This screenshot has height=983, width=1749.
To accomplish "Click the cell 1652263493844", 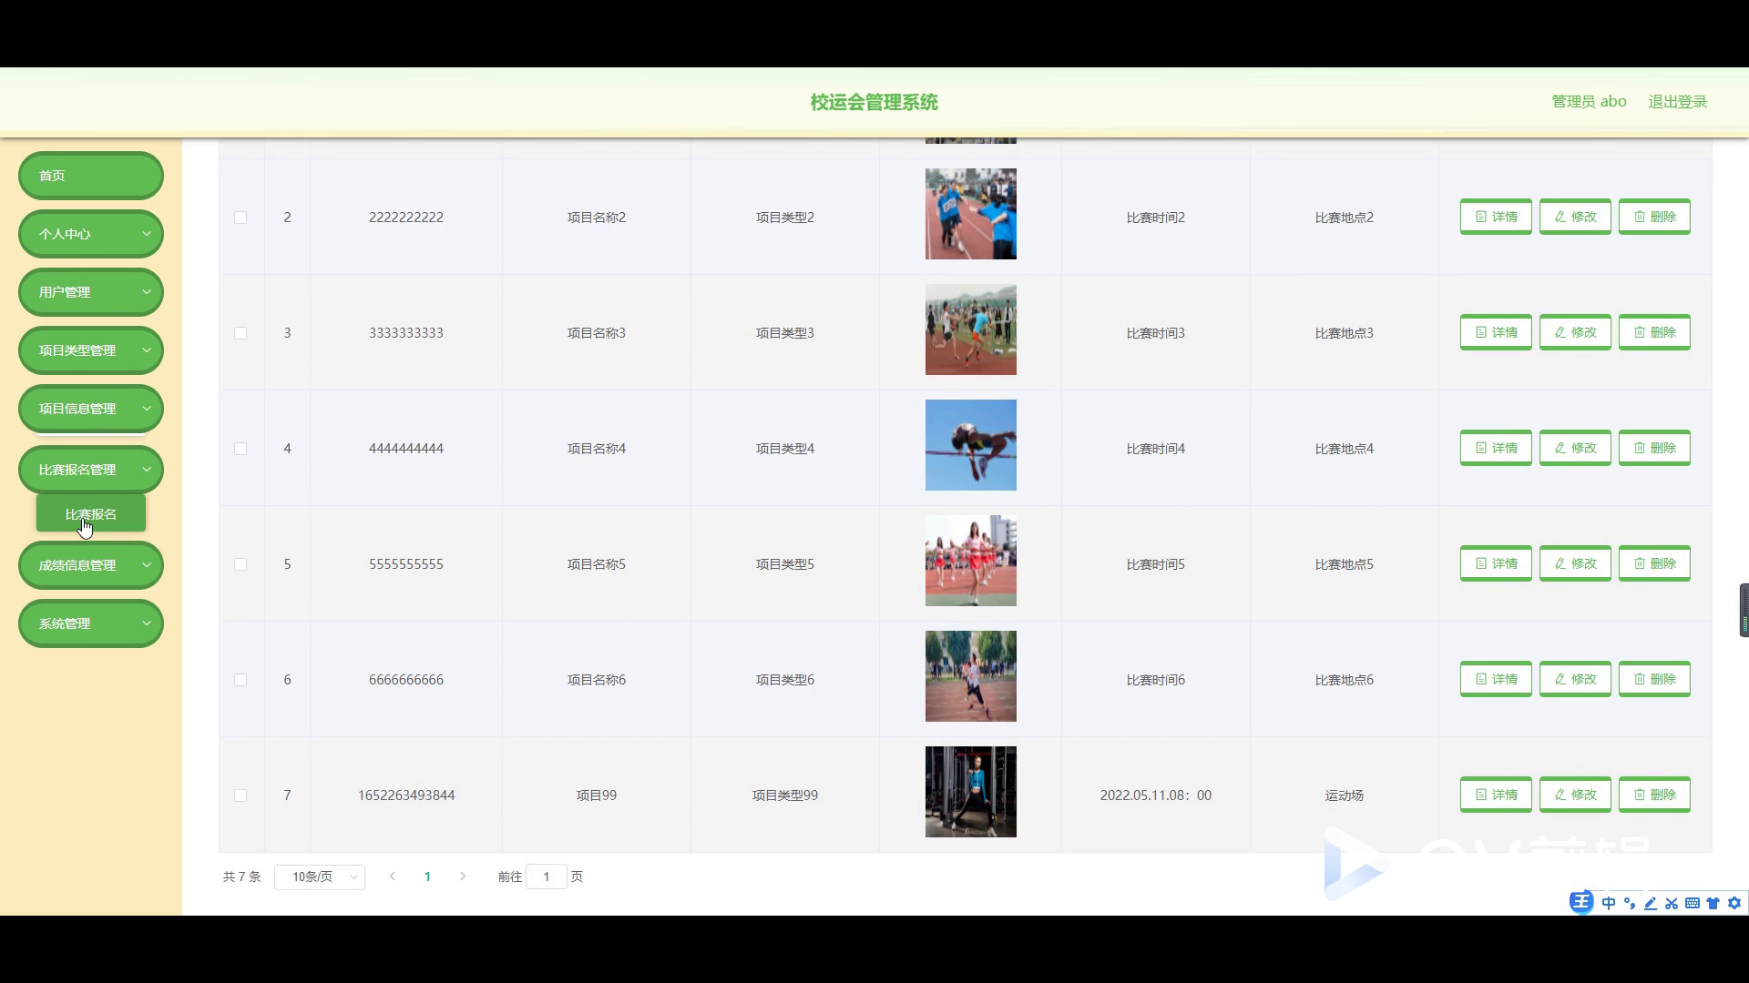I will (406, 796).
